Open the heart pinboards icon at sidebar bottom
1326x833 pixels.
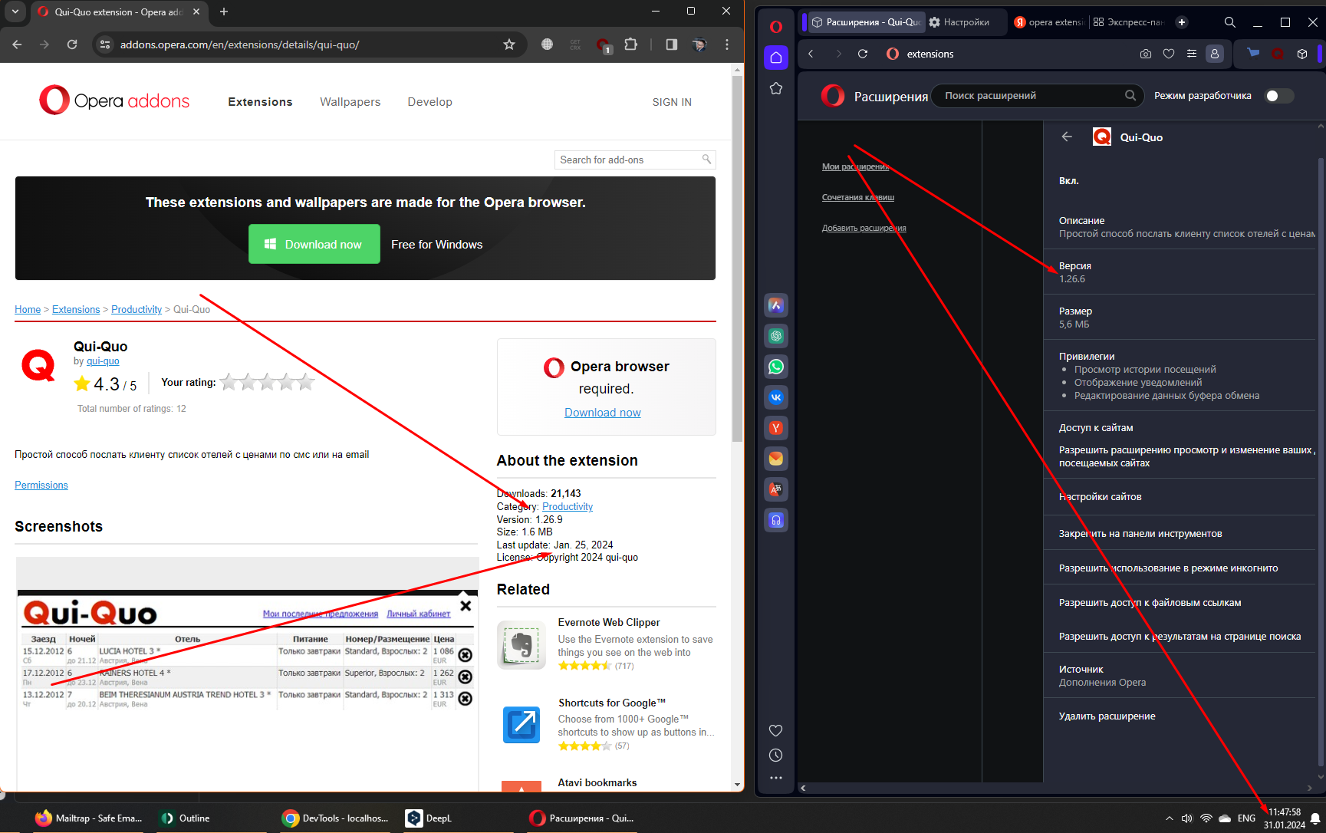776,730
